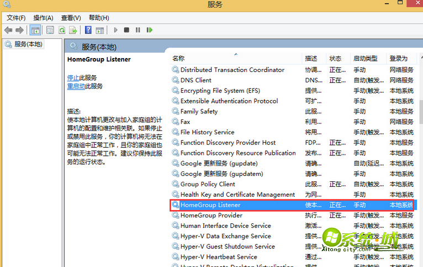Select Google 更新服务 (gupdatem) row
423x267 pixels.
(293, 174)
